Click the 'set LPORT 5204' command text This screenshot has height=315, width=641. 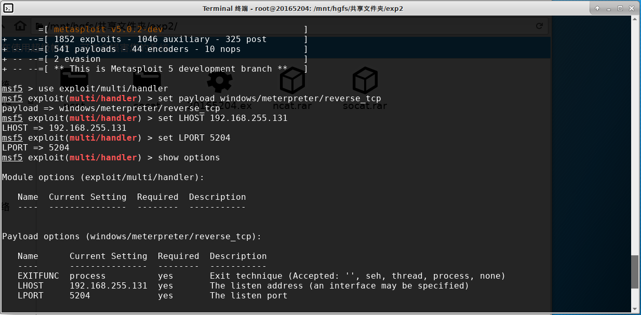pyautogui.click(x=194, y=138)
